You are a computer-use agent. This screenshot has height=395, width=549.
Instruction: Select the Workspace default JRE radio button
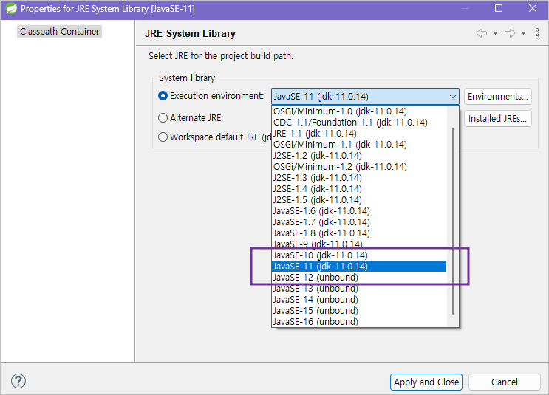tap(163, 137)
